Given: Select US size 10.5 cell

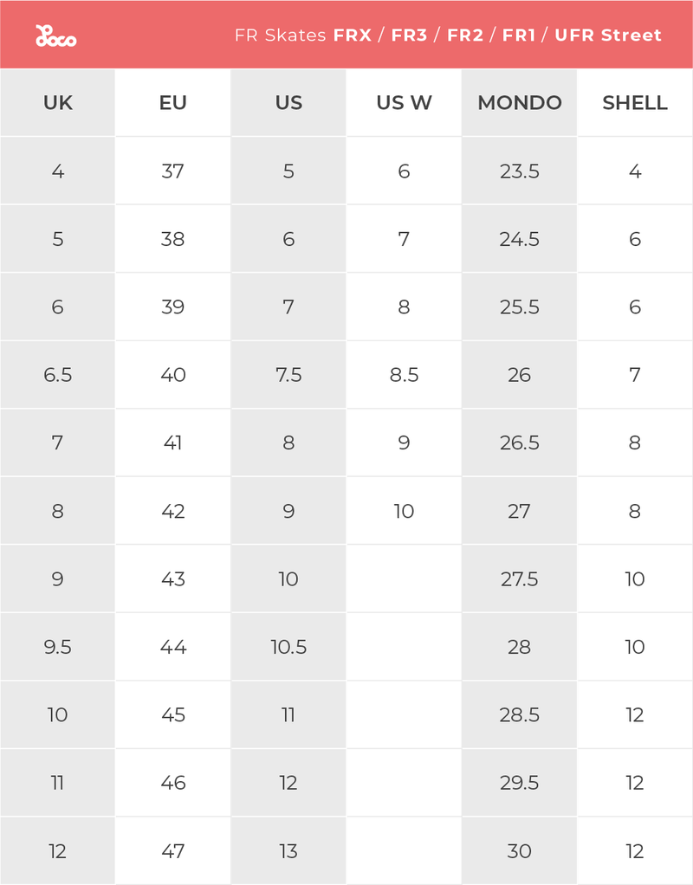Looking at the screenshot, I should [288, 647].
